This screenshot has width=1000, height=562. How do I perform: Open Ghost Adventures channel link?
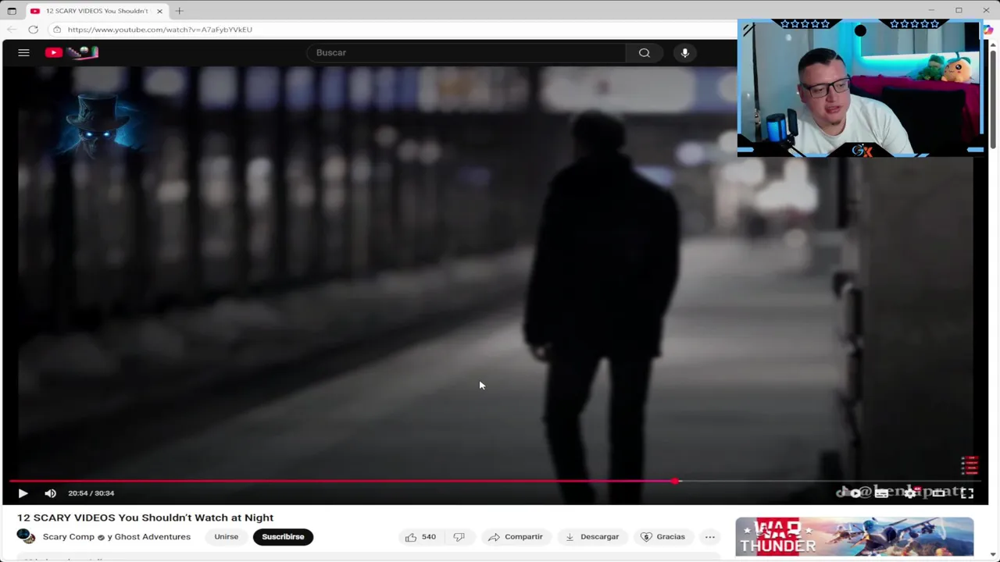pyautogui.click(x=152, y=537)
